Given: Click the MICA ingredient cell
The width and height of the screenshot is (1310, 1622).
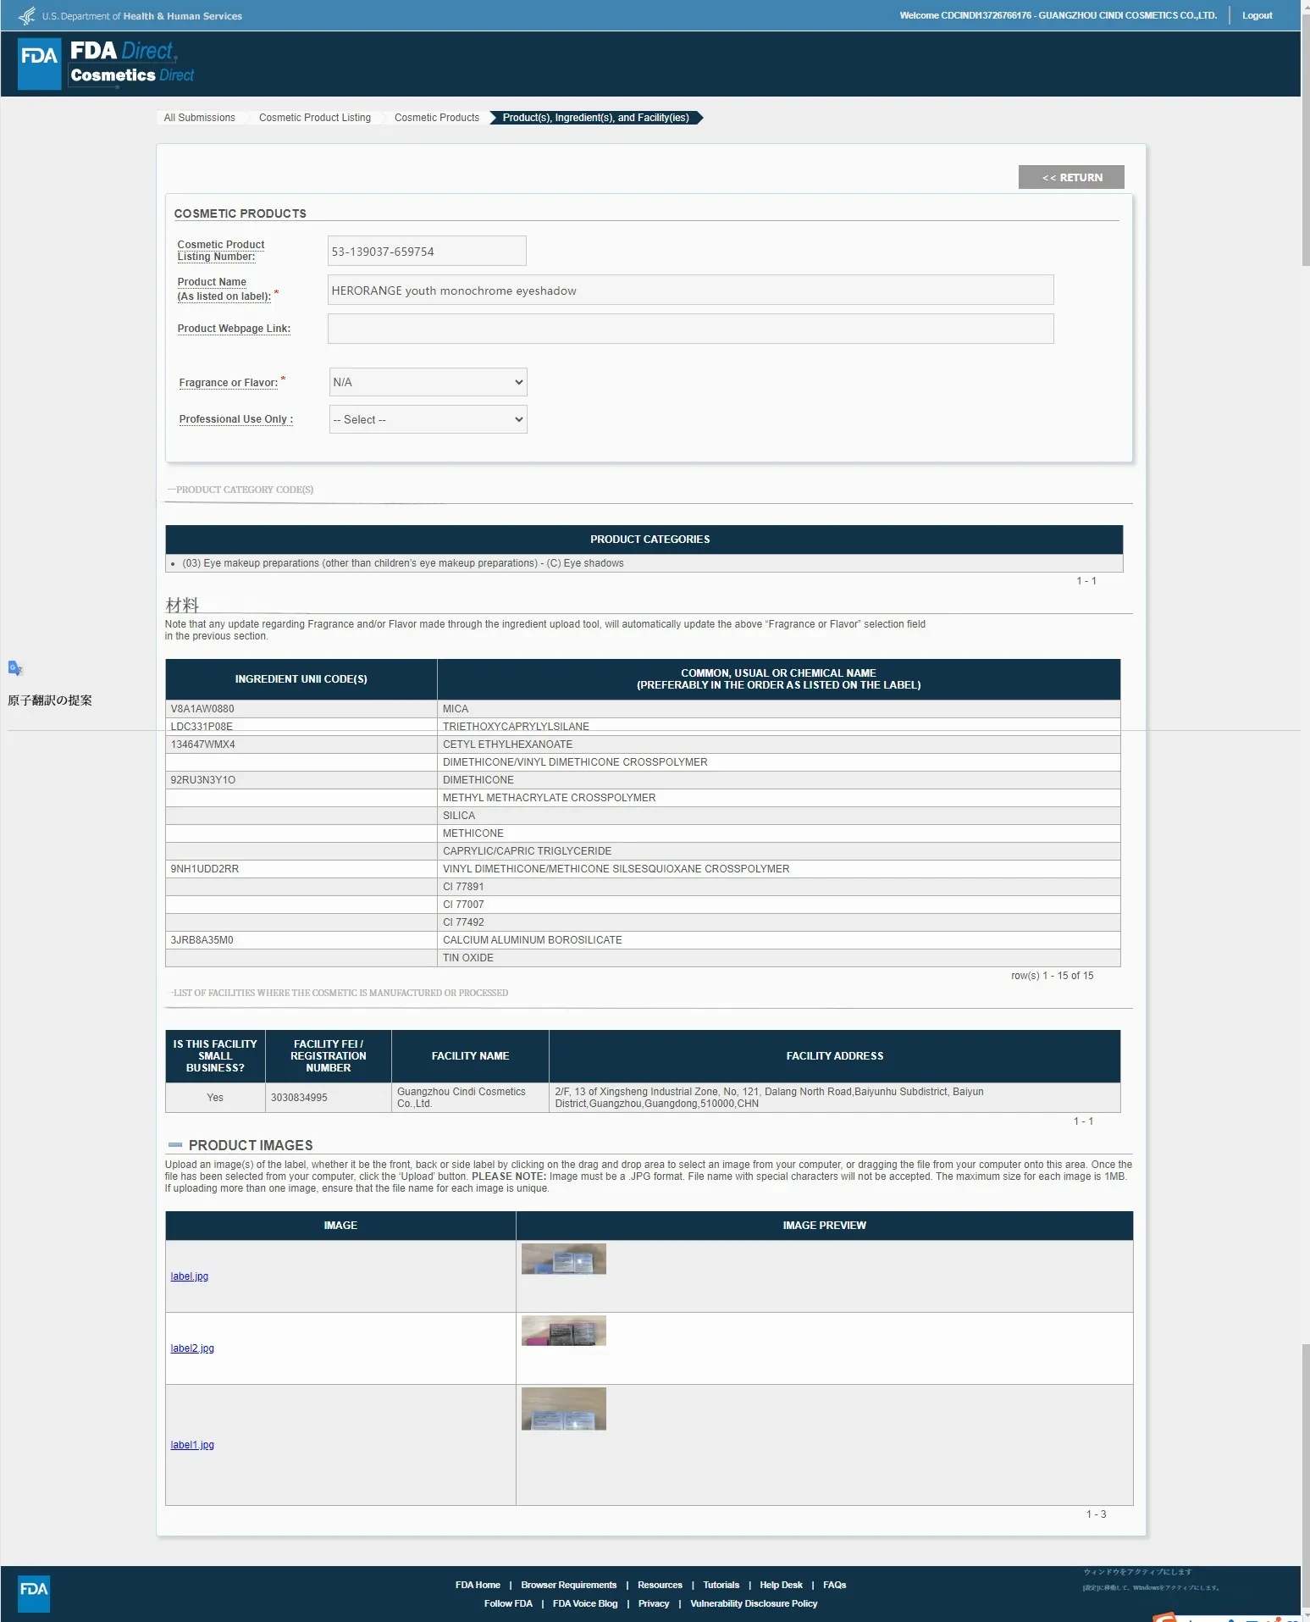Looking at the screenshot, I should click(778, 709).
